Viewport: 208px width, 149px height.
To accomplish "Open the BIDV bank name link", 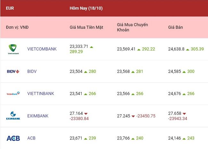I will point(32,71).
